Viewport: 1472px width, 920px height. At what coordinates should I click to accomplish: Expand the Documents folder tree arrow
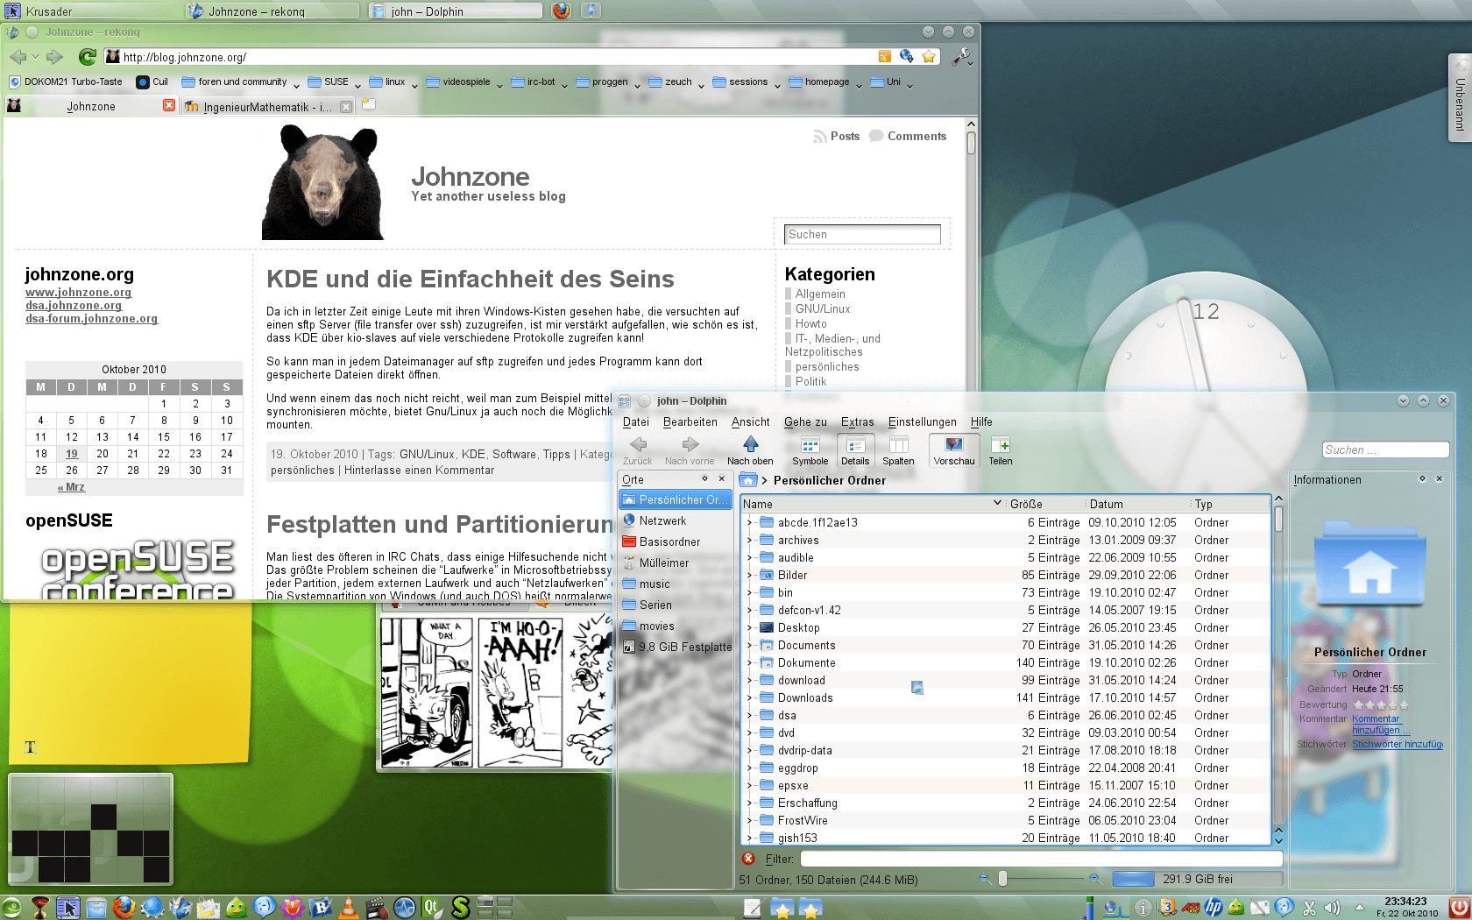click(x=751, y=646)
